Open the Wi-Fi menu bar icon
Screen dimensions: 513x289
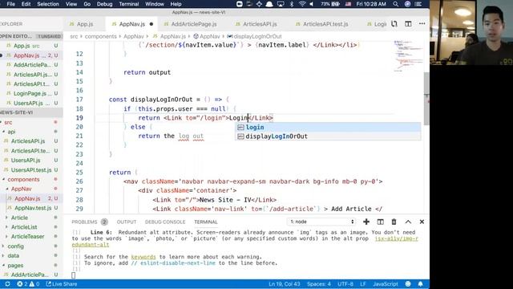[x=302, y=4]
